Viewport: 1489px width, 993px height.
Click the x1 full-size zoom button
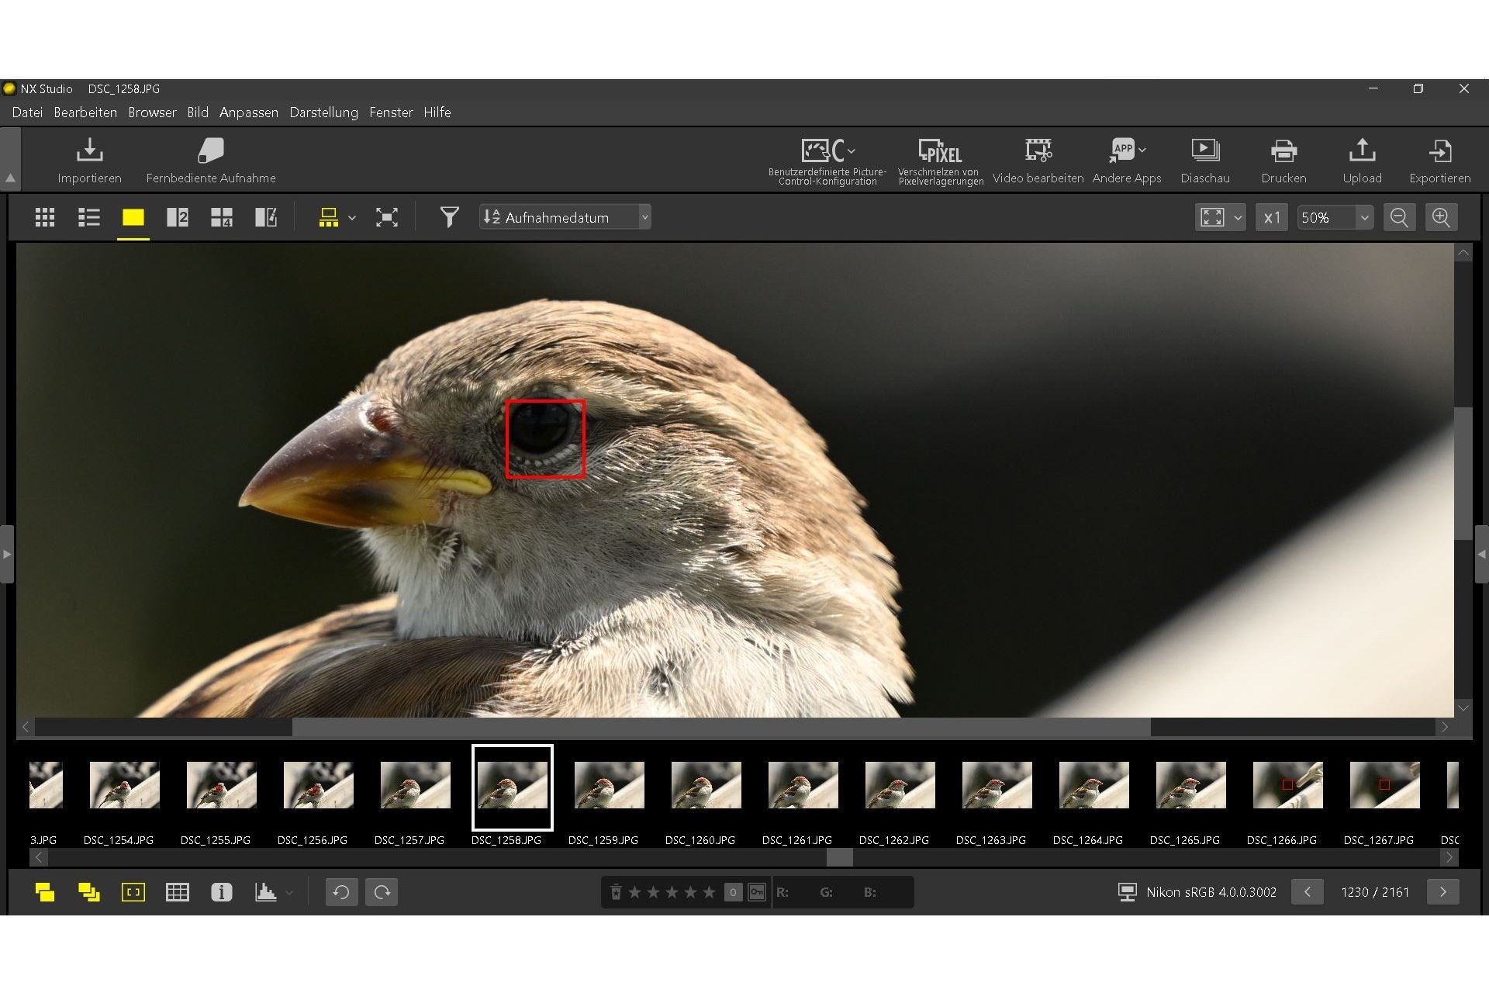pyautogui.click(x=1272, y=217)
